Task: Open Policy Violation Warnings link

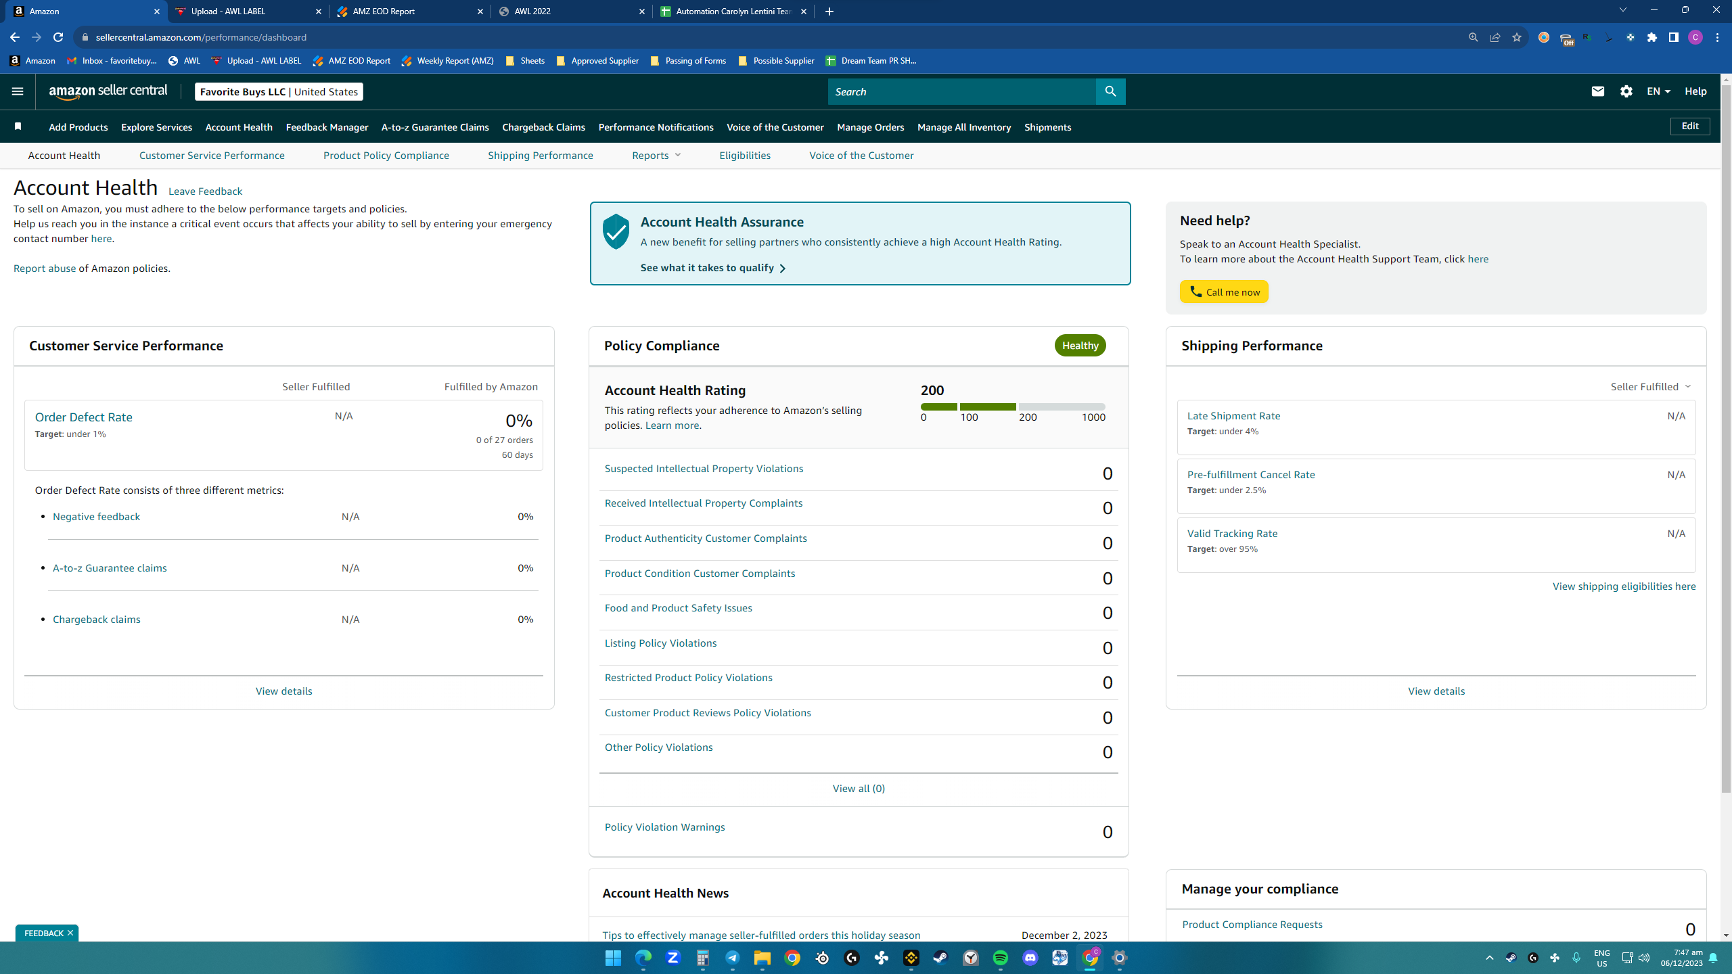Action: pos(664,827)
